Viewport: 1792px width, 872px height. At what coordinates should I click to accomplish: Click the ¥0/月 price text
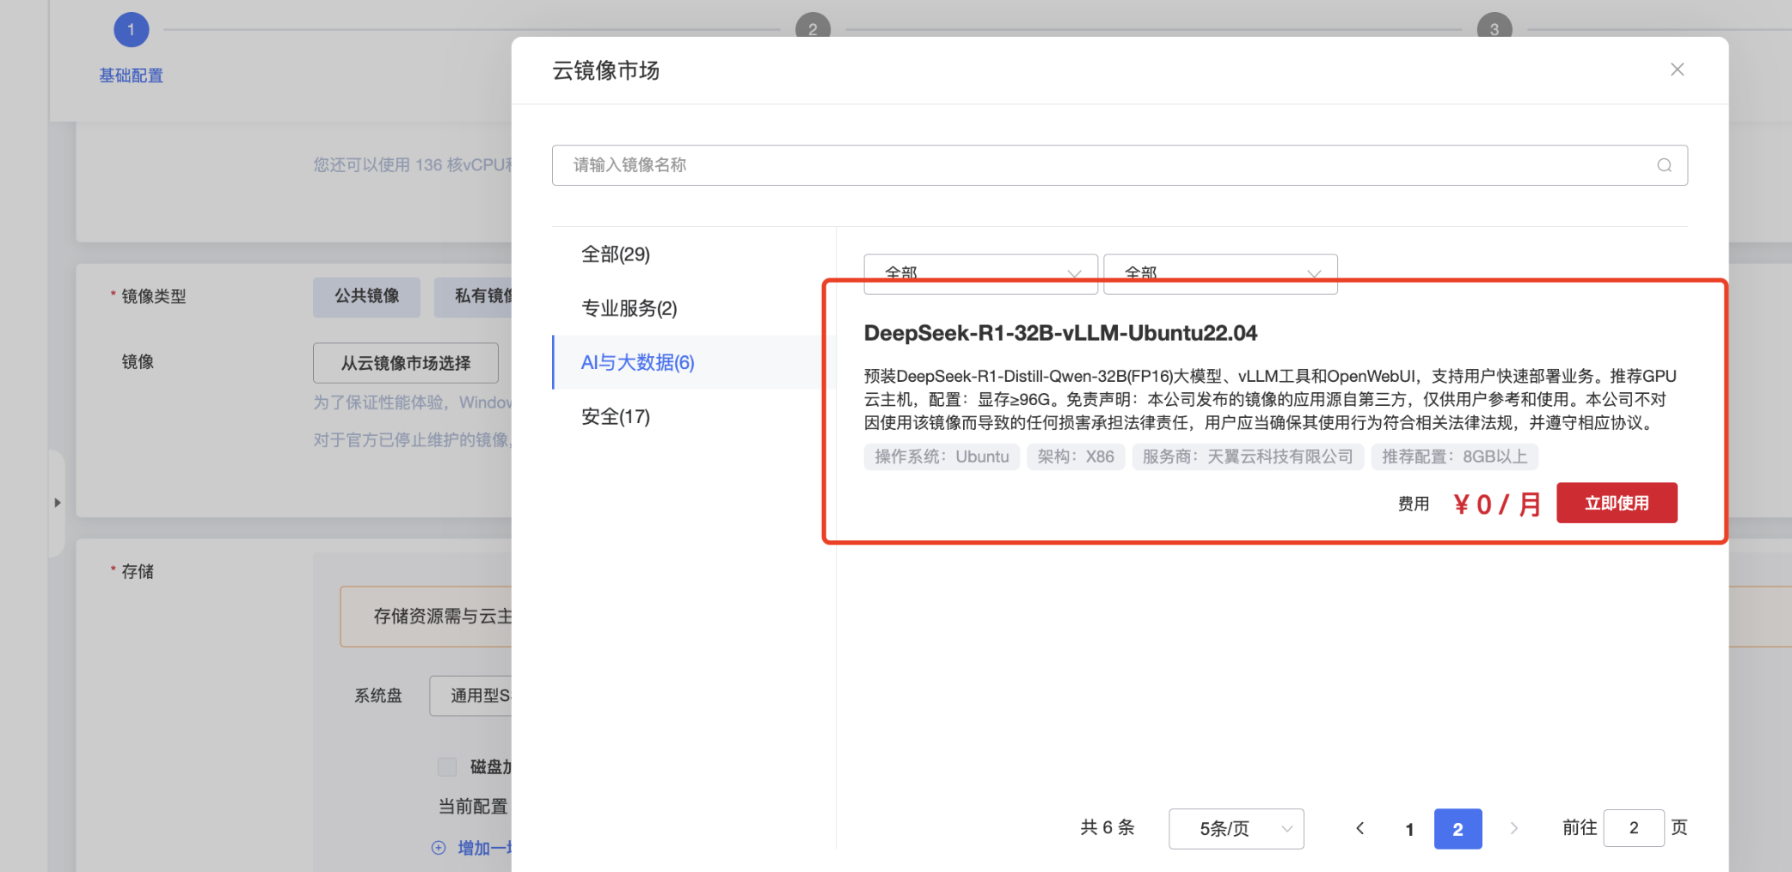pyautogui.click(x=1497, y=504)
